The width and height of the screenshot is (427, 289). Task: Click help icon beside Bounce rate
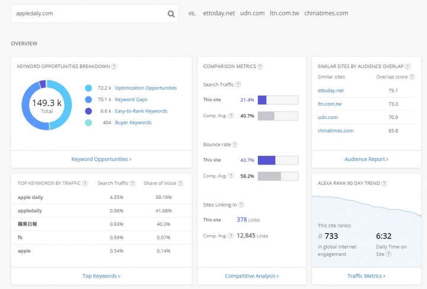235,144
